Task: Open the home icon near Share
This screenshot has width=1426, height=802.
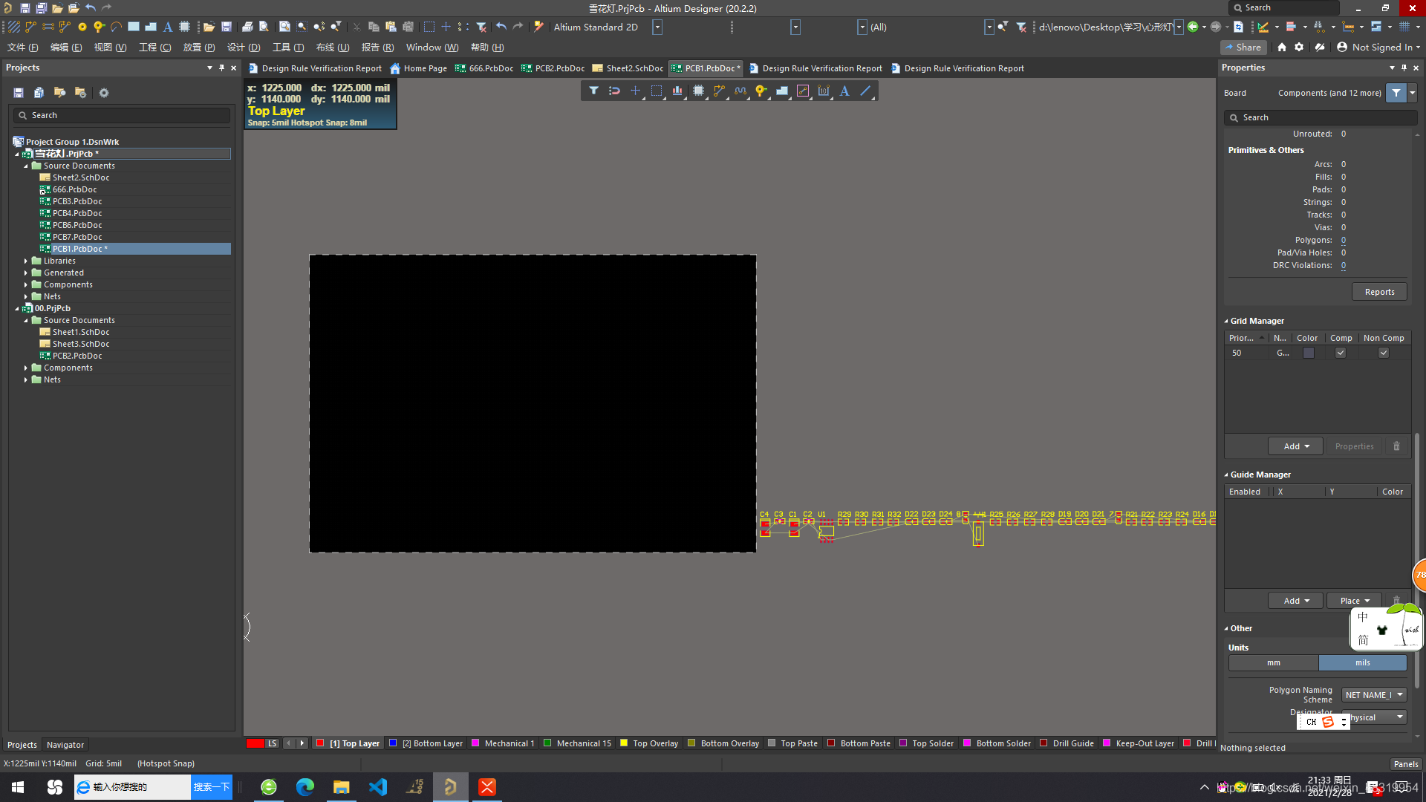Action: pyautogui.click(x=1282, y=47)
